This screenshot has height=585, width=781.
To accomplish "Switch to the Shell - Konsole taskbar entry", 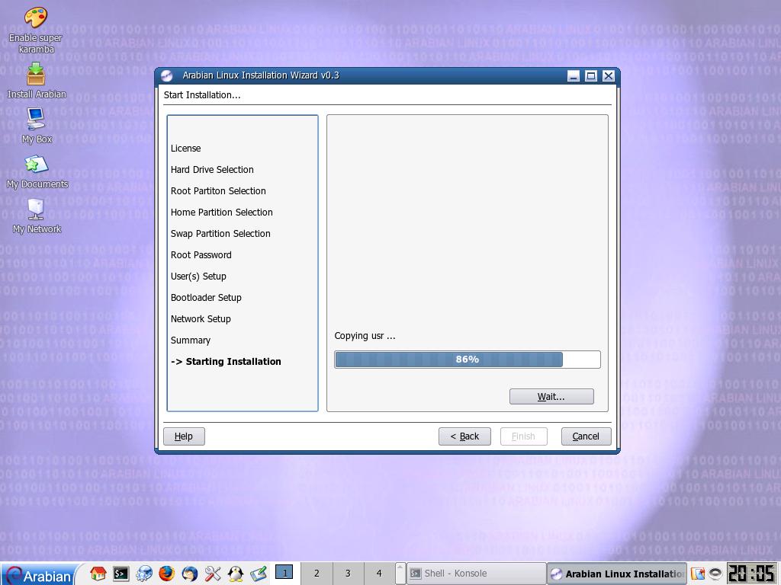I will (x=476, y=574).
